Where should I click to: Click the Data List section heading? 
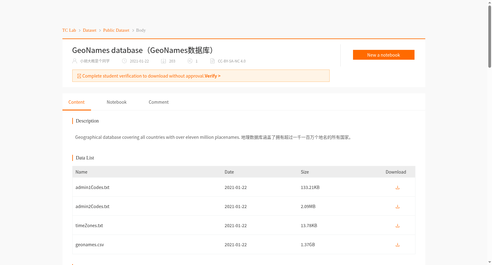[x=85, y=158]
